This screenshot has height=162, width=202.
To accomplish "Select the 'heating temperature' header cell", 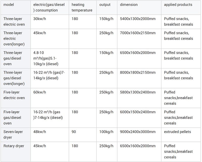I will tap(83, 8).
